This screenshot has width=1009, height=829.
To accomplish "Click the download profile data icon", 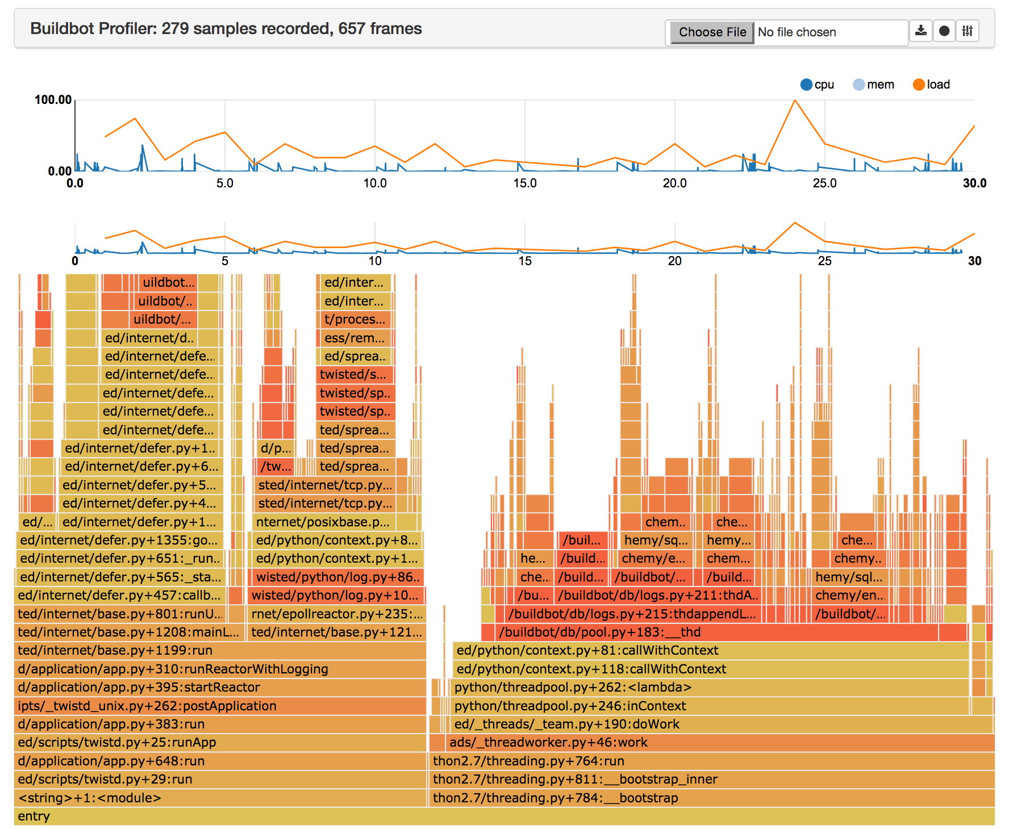I will [x=922, y=32].
